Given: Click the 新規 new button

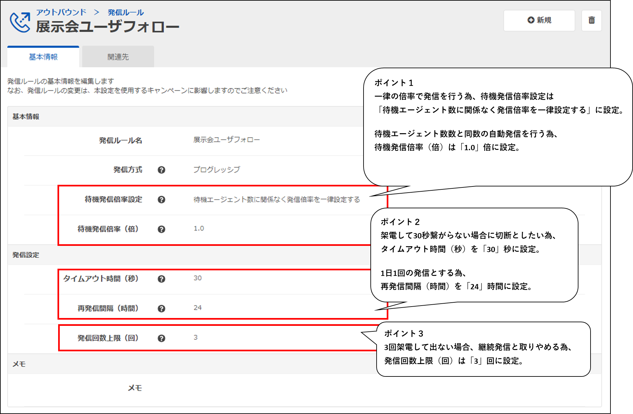Looking at the screenshot, I should 539,20.
